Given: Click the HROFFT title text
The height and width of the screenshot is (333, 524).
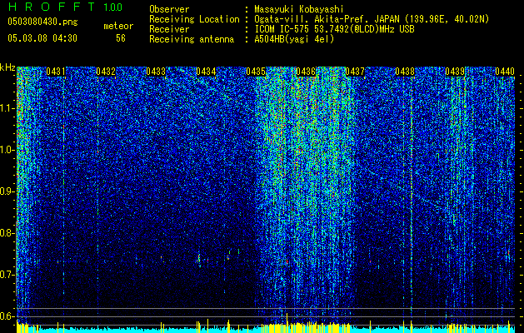Looking at the screenshot, I should tap(51, 7).
